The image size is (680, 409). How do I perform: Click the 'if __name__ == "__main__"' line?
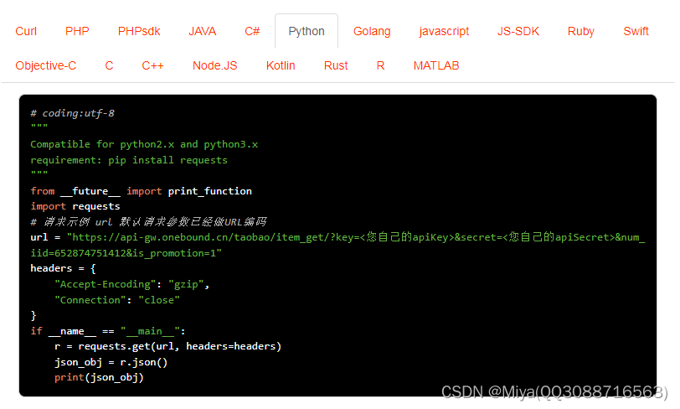pos(108,331)
